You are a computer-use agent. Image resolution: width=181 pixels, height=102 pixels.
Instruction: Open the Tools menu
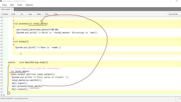click(20, 5)
